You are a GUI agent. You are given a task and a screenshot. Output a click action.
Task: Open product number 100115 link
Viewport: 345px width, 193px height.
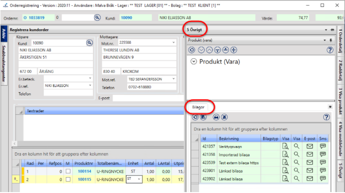84,179
